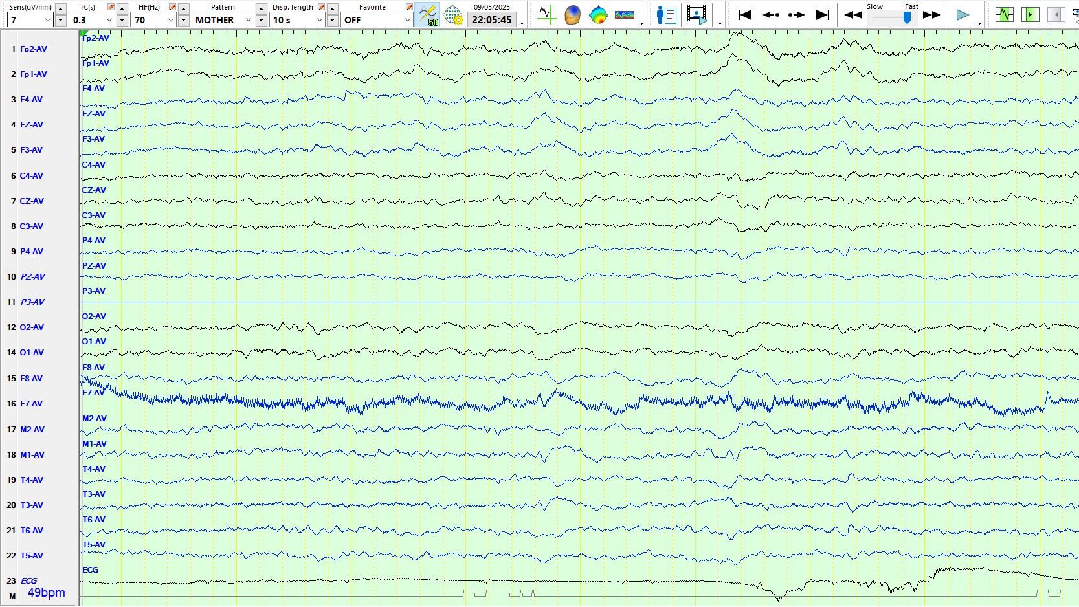Open the patient video playback icon
Image resolution: width=1079 pixels, height=607 pixels.
click(x=696, y=14)
